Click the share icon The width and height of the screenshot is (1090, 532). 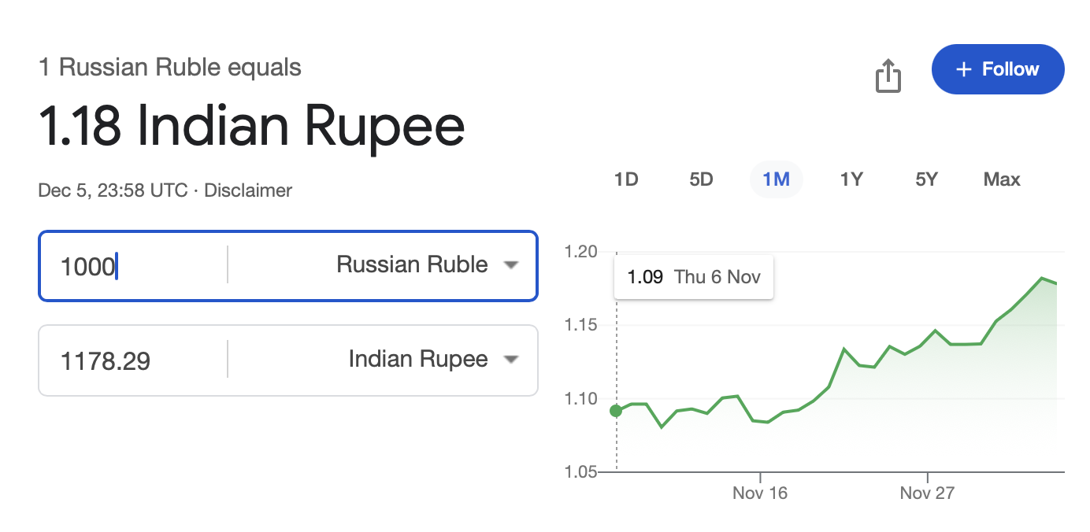888,76
